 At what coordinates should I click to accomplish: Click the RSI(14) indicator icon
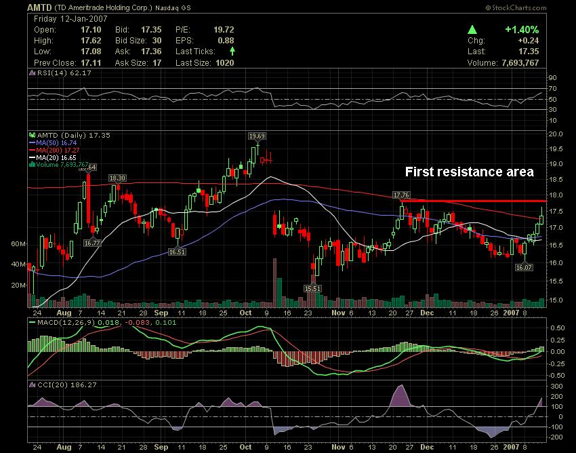click(33, 73)
